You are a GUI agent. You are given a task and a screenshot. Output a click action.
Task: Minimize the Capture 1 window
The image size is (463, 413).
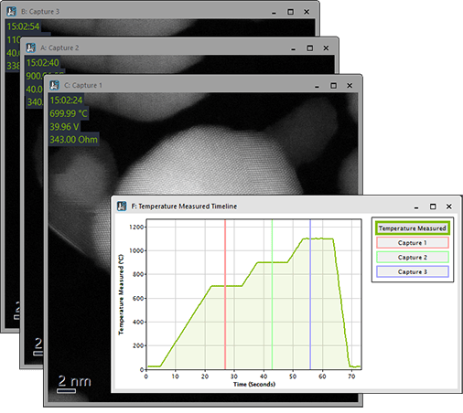[318, 87]
